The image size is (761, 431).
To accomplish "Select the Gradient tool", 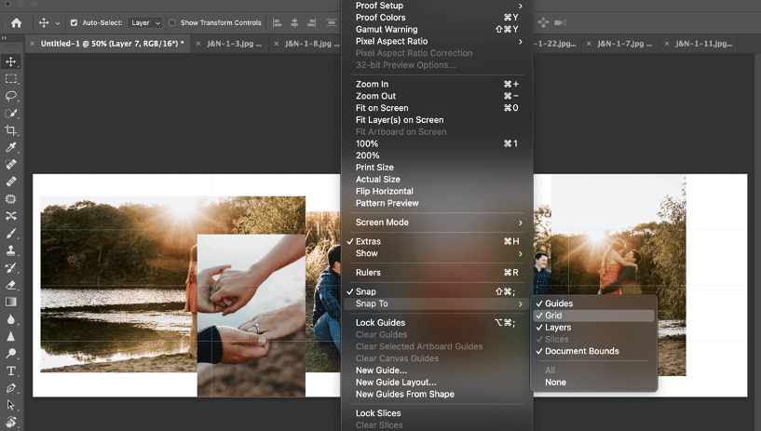I will [10, 302].
